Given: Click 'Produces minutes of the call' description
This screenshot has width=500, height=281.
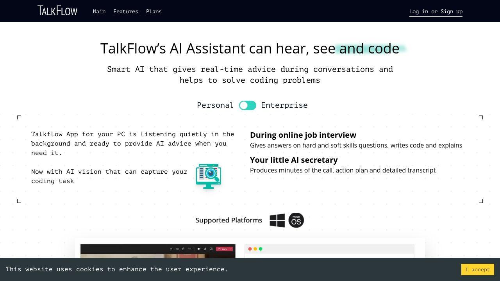Looking at the screenshot, I should (343, 170).
